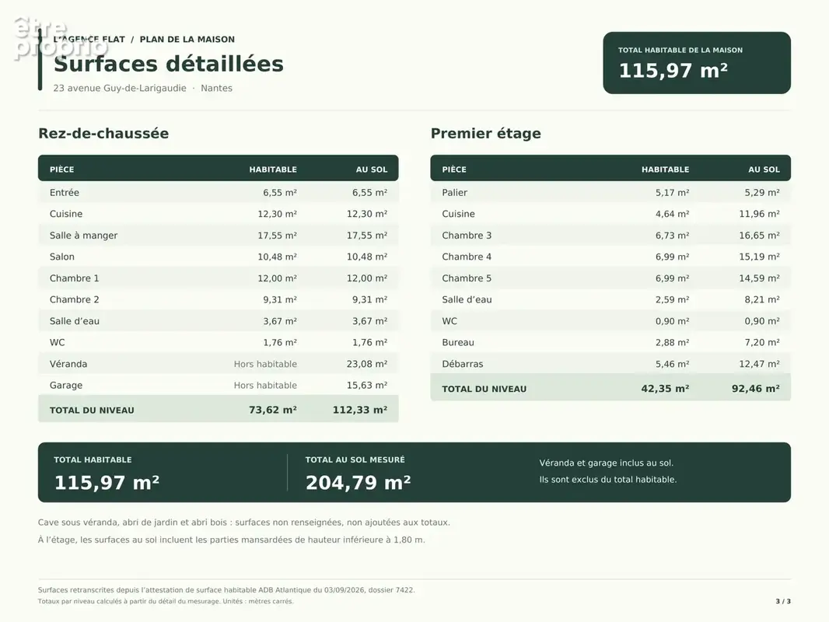
Task: Select the Véranda row in ground floor table
Action: tap(219, 364)
